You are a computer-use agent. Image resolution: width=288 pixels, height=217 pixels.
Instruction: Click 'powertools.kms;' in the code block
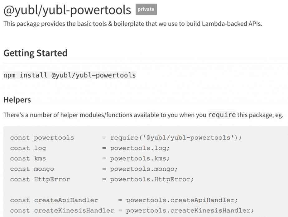coord(140,159)
